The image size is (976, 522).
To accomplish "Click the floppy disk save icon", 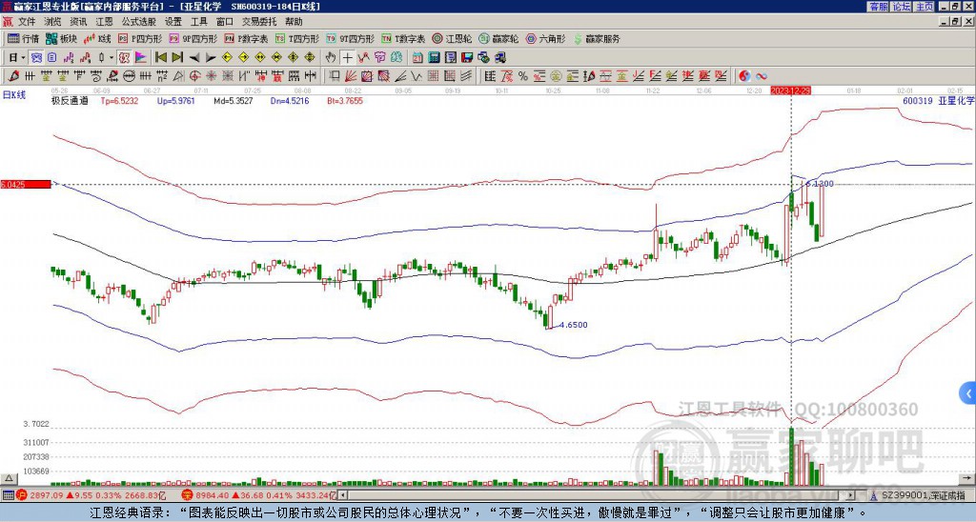I will [467, 57].
